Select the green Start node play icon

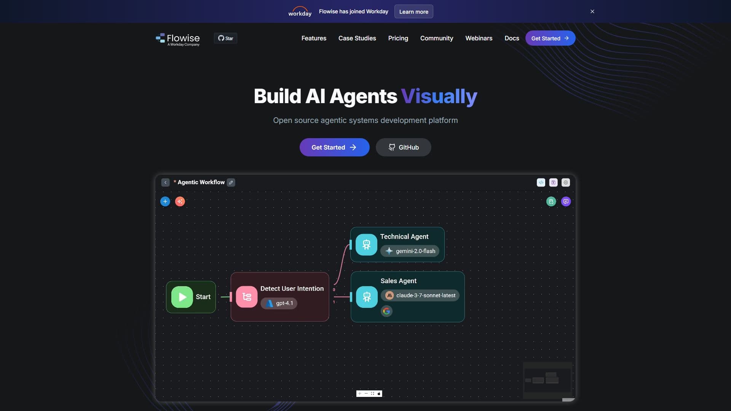(182, 297)
